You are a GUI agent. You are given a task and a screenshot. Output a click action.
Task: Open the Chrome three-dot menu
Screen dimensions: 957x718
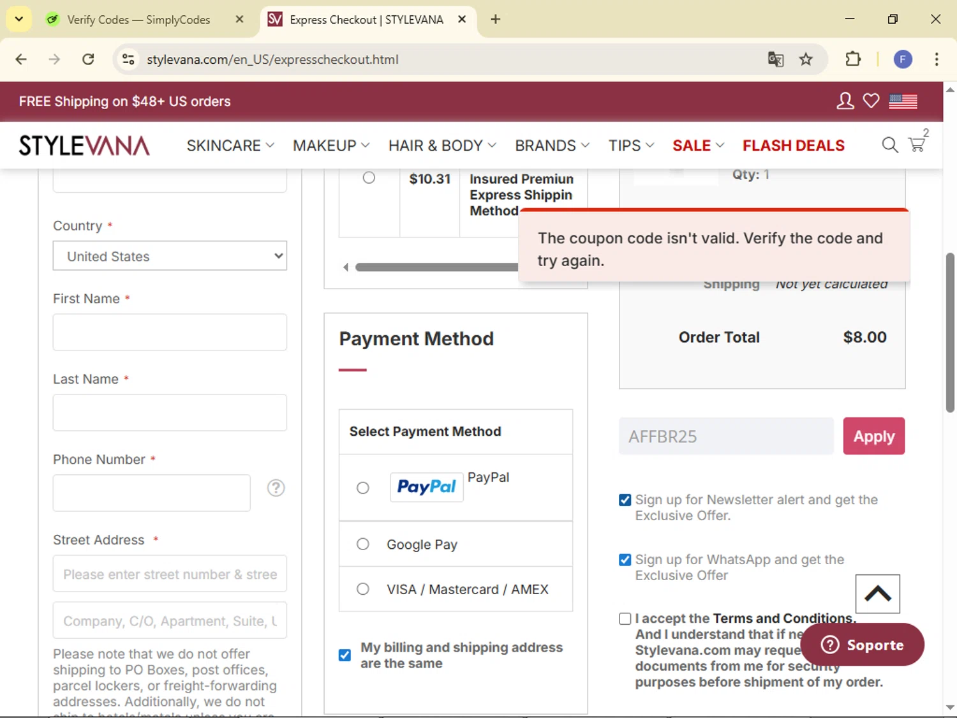point(936,59)
